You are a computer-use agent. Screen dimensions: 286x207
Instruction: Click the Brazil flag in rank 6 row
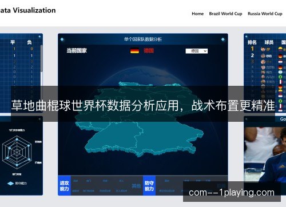280,77
